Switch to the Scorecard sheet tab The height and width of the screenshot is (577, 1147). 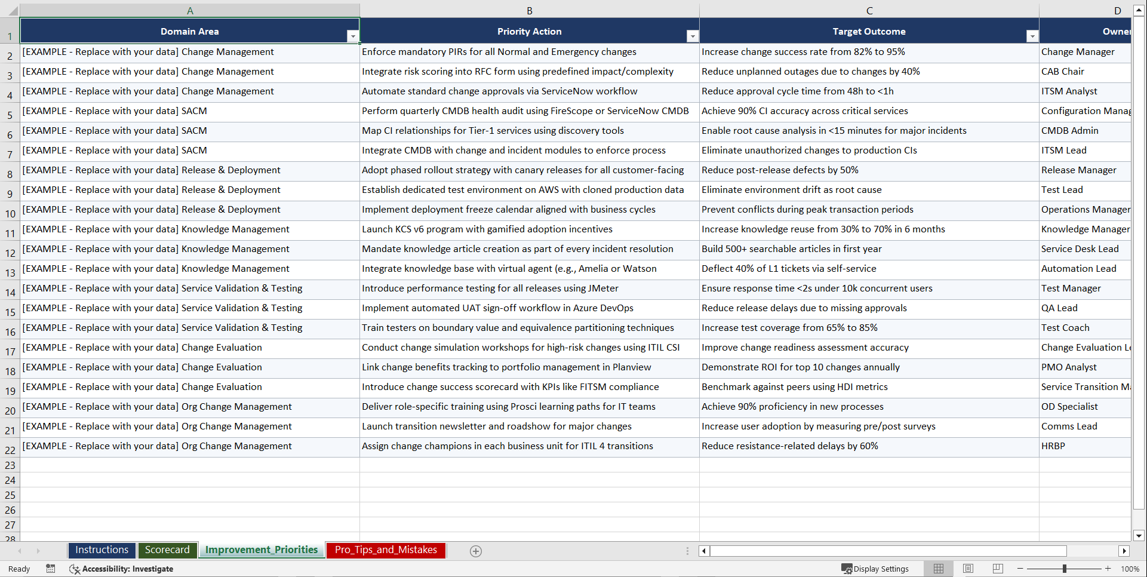pyautogui.click(x=167, y=550)
